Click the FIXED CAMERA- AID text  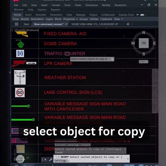65,34
